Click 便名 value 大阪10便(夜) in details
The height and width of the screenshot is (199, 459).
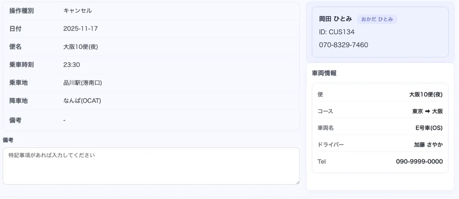point(81,47)
